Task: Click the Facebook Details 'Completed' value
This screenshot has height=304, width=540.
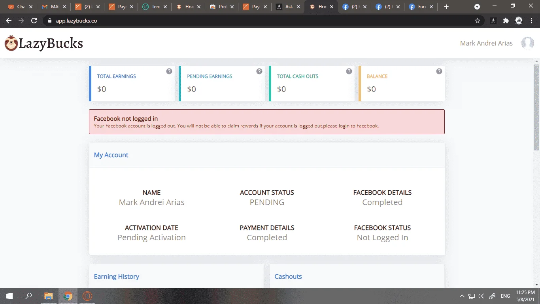Action: 382,202
